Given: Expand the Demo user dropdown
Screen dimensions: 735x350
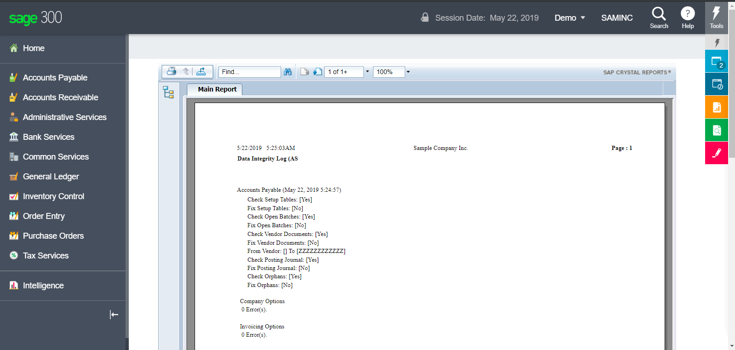Looking at the screenshot, I should (x=570, y=18).
